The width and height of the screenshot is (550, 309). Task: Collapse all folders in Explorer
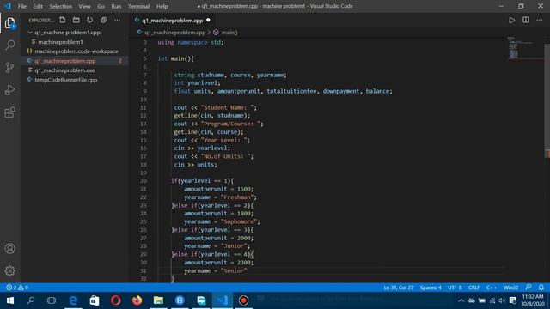103,20
